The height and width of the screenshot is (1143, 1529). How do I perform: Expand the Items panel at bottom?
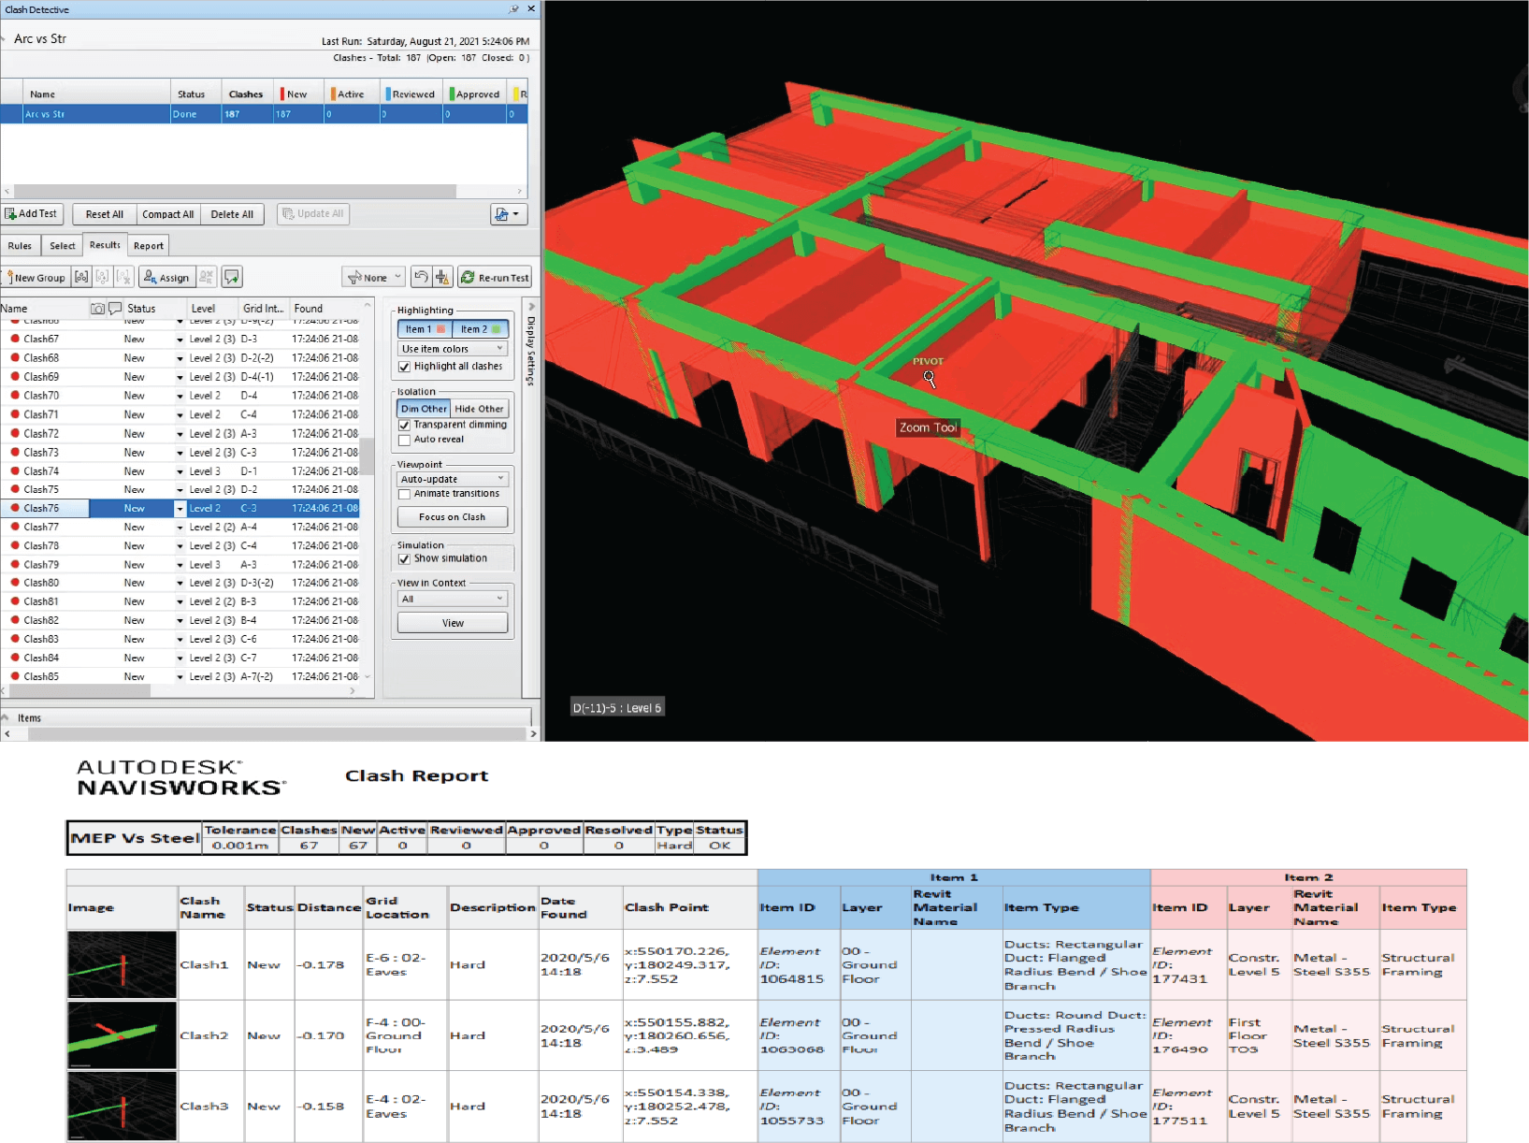tap(6, 717)
